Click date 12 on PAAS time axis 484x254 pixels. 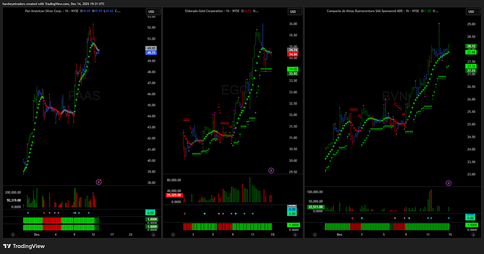pos(93,235)
